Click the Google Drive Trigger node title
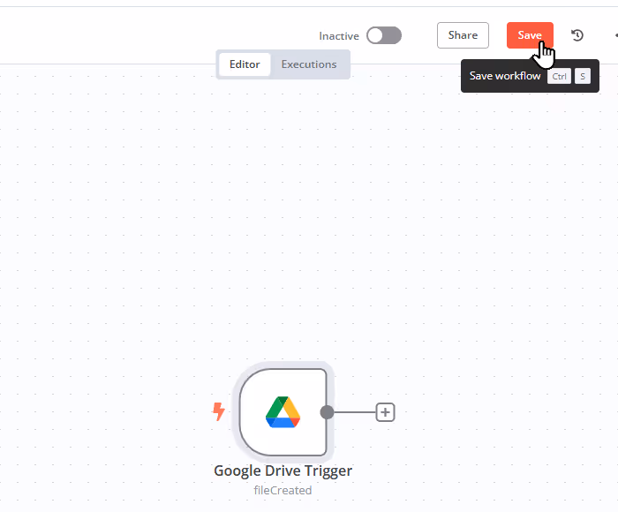This screenshot has height=512, width=618. click(x=283, y=471)
